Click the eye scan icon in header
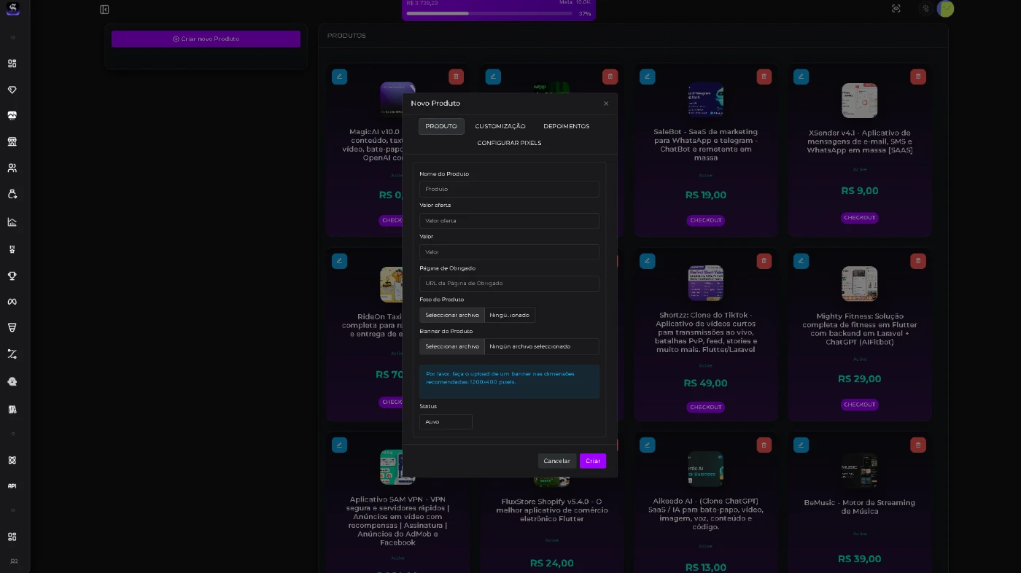 pos(896,9)
